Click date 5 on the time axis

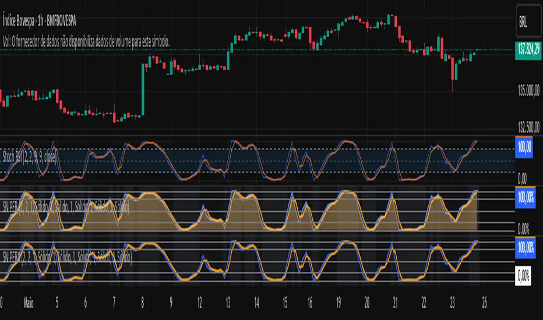click(57, 303)
